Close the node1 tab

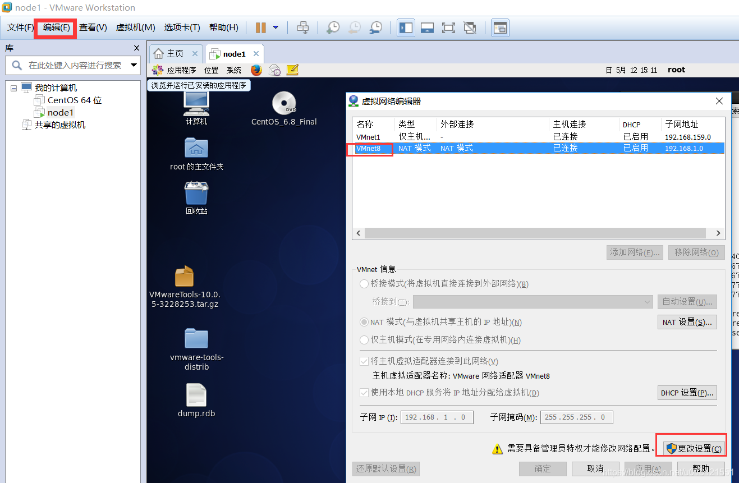click(256, 54)
